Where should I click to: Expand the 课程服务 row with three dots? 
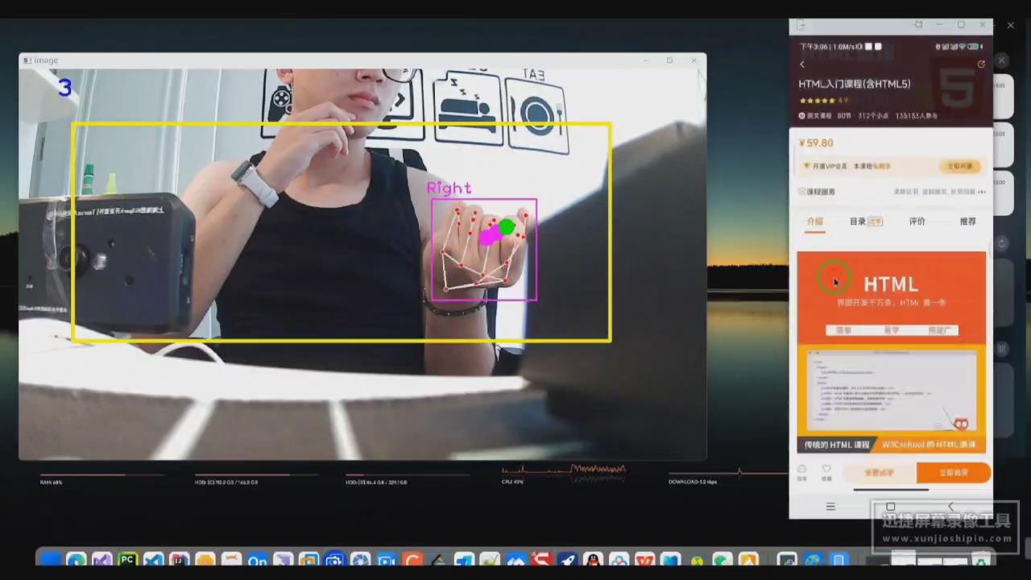tap(981, 192)
